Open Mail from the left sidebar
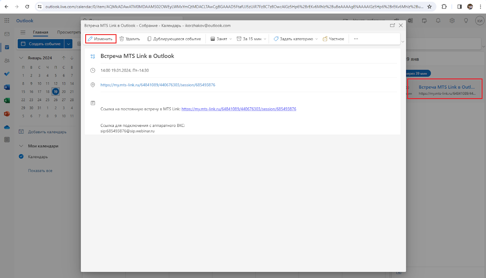Viewport: 486px width, 278px height. pyautogui.click(x=7, y=34)
